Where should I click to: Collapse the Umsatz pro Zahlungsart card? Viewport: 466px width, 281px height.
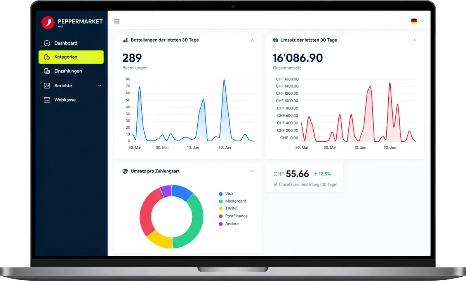(x=252, y=171)
